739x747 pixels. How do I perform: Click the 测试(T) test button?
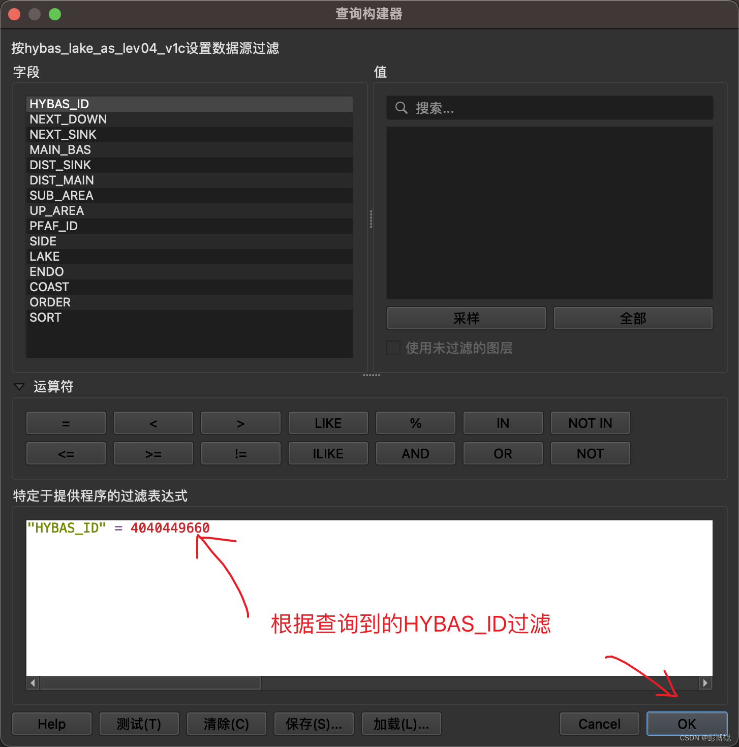point(139,724)
